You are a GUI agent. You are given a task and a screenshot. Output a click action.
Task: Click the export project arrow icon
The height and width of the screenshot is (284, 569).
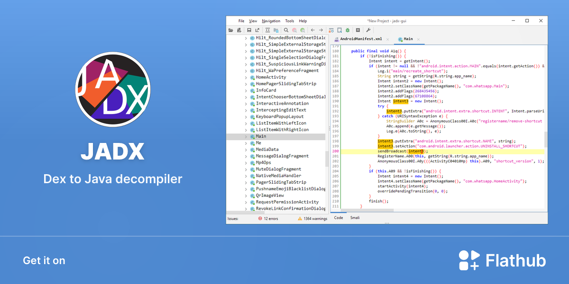pyautogui.click(x=257, y=30)
